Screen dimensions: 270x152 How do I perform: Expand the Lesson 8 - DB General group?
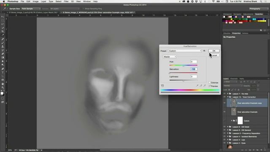click(x=228, y=130)
